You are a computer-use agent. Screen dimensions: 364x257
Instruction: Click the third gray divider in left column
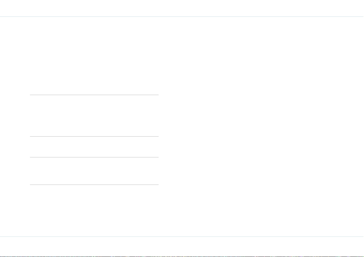(94, 157)
